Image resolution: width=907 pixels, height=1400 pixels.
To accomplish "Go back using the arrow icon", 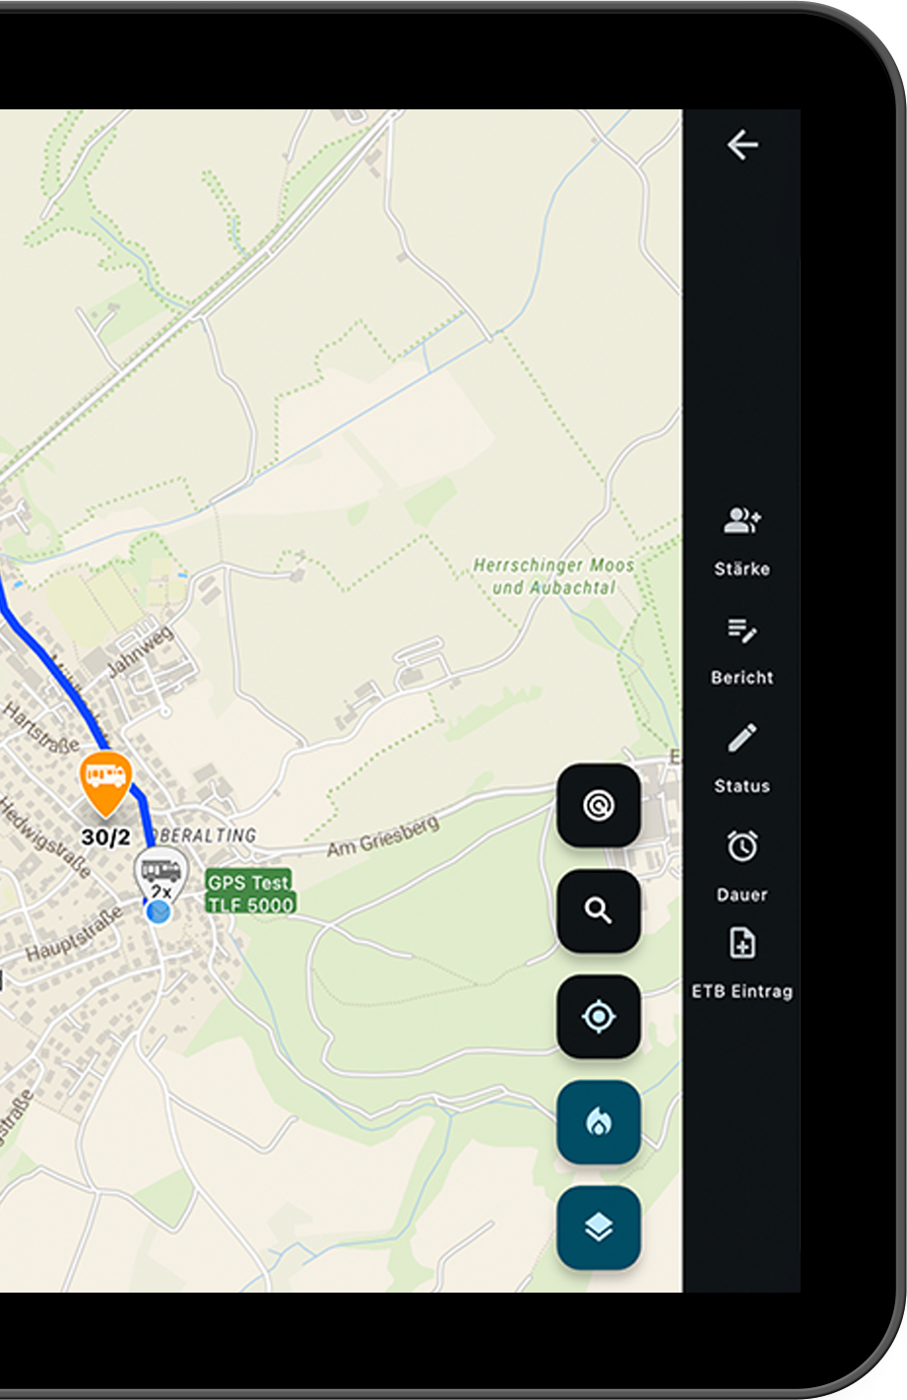I will (743, 146).
